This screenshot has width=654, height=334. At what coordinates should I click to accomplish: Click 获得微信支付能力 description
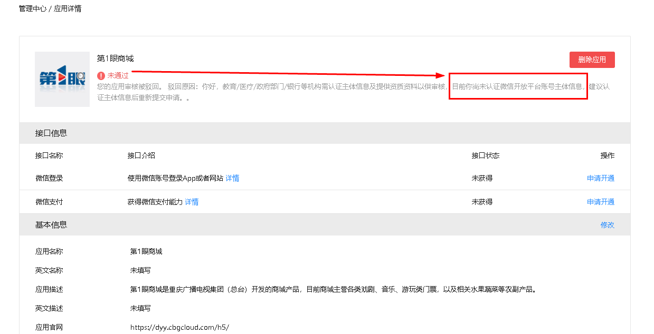[155, 202]
